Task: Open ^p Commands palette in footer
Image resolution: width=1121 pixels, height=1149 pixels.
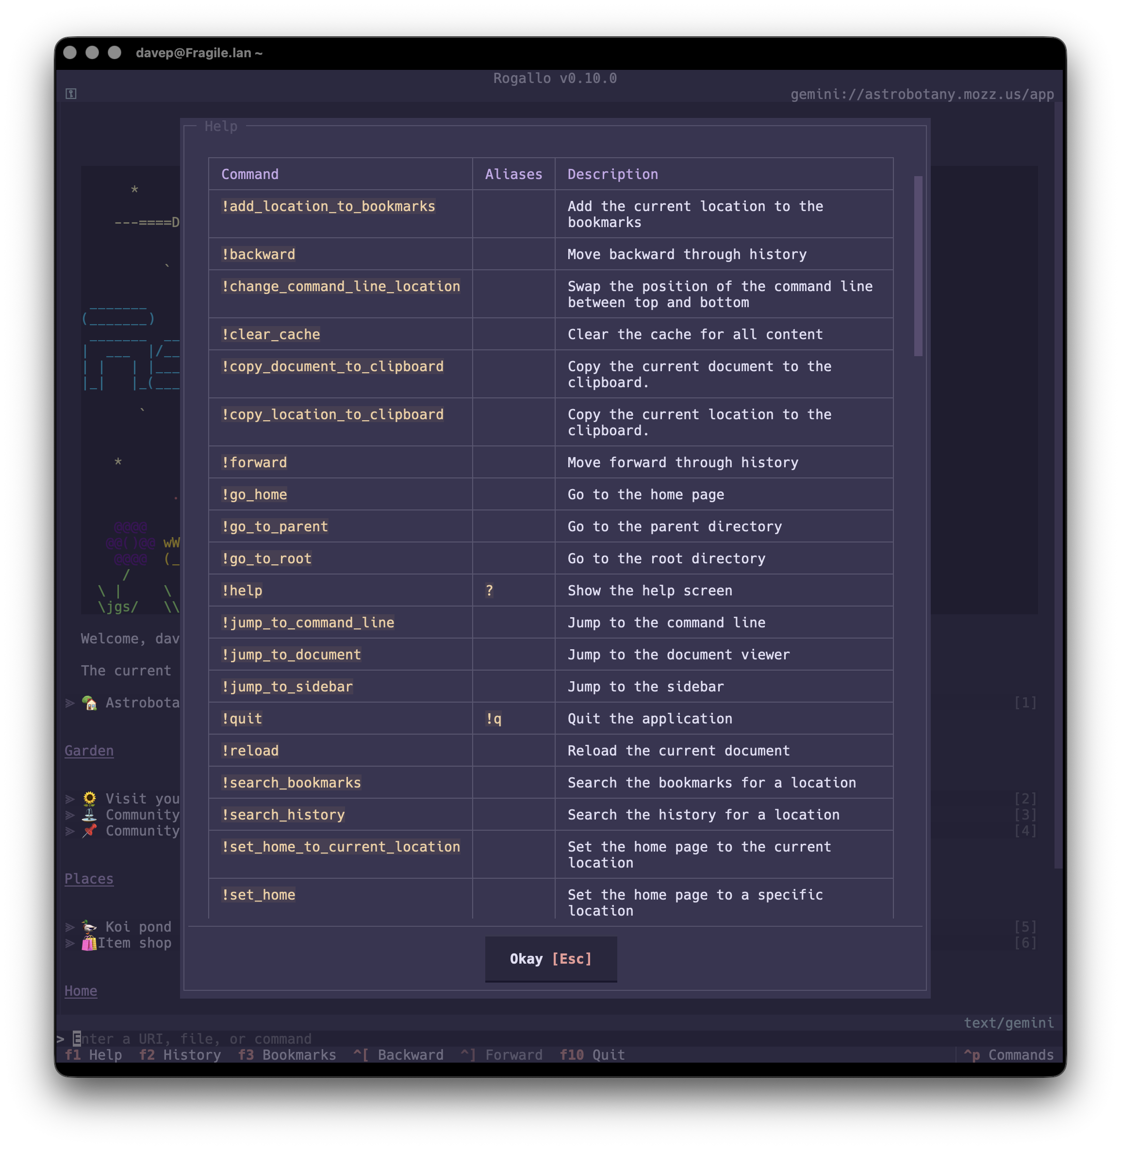Action: click(x=1008, y=1055)
